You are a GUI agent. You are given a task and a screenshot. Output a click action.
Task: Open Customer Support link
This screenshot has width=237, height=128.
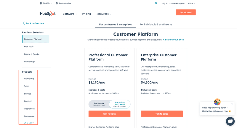(x=177, y=3)
